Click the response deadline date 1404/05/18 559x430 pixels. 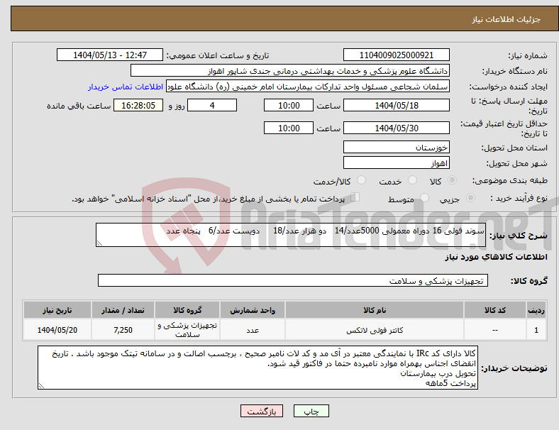pos(397,106)
